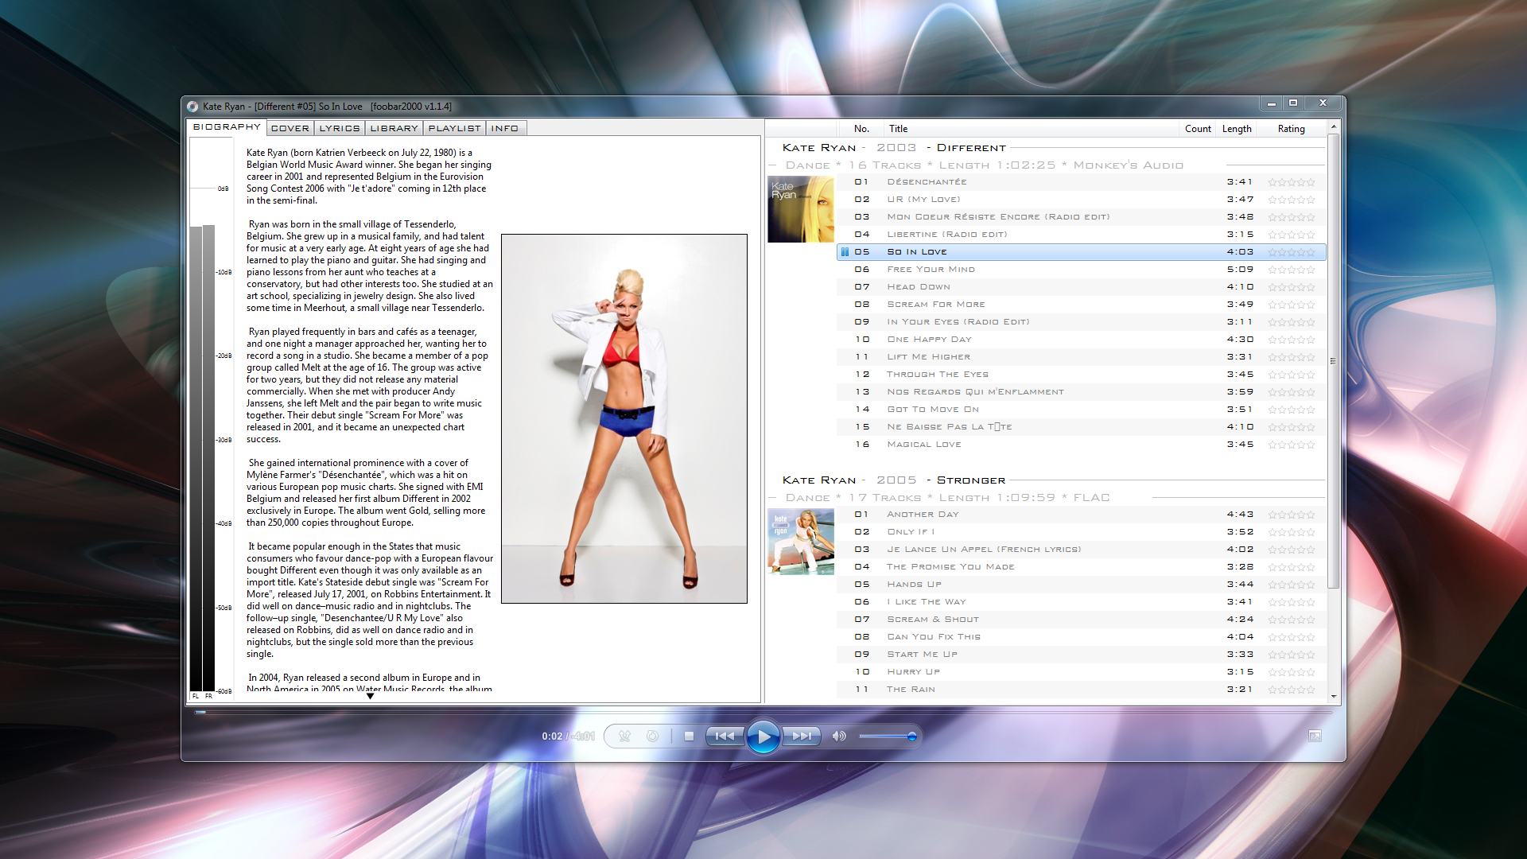Open the Lyrics tab

340,128
